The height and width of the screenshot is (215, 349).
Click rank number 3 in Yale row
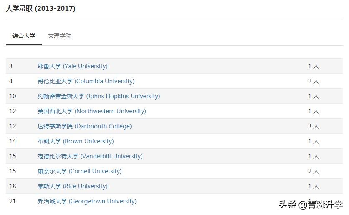click(11, 66)
